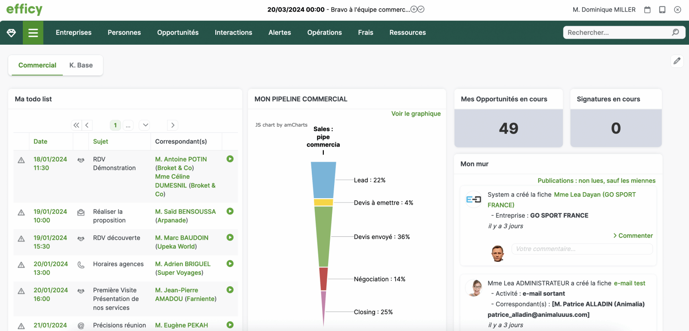Screen dimensions: 689x331
Task: Jump to the first todo list page
Action: pos(76,125)
